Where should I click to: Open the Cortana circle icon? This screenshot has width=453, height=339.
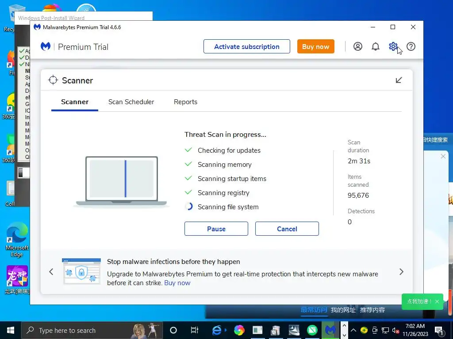click(x=173, y=330)
